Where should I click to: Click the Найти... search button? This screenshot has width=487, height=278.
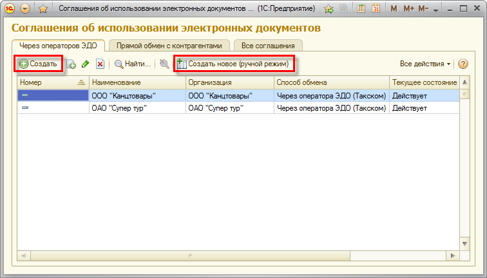pos(133,64)
